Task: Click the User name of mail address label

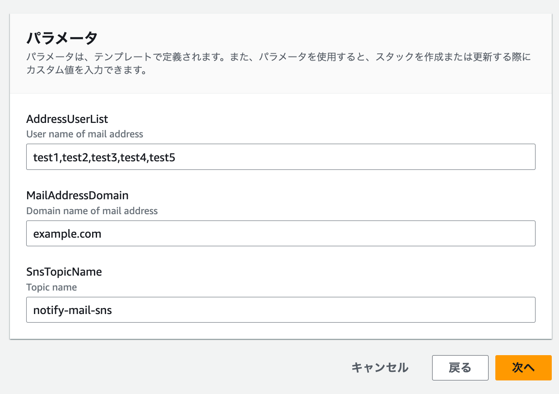Action: 84,134
